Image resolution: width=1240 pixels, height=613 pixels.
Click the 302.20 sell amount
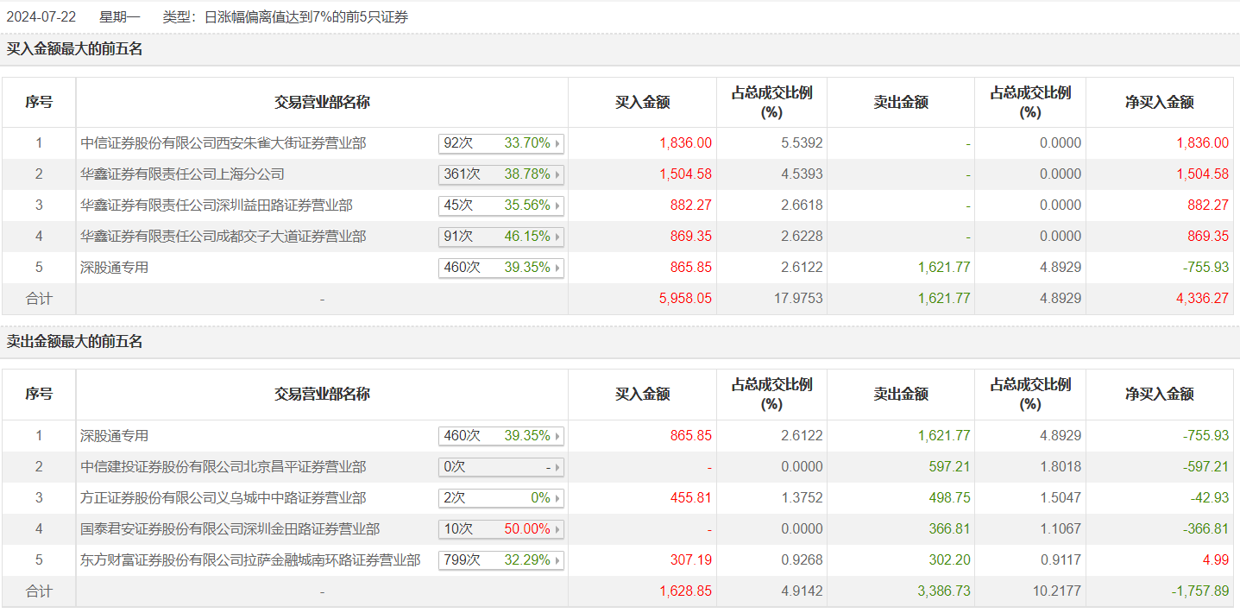coord(949,560)
